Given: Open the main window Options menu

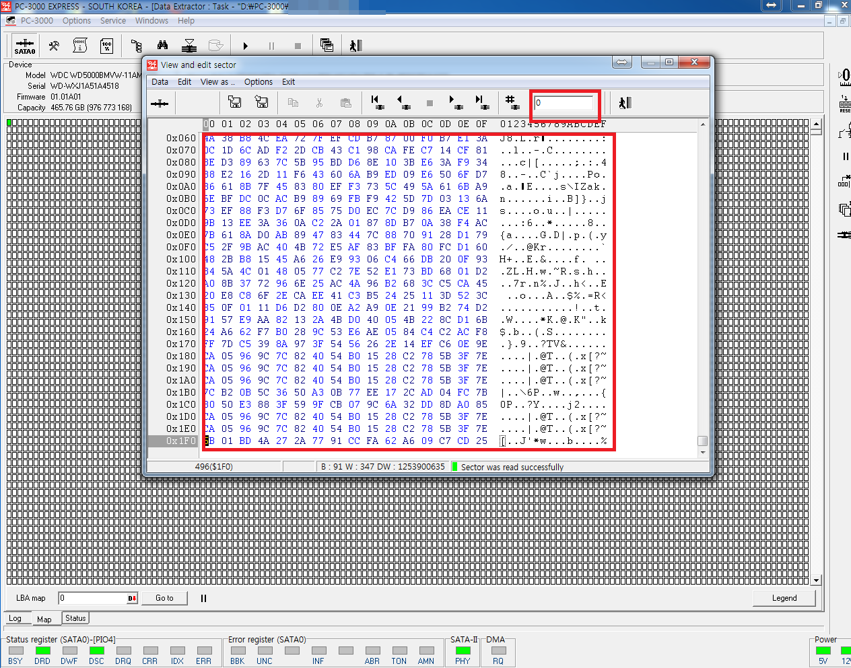Looking at the screenshot, I should point(77,21).
